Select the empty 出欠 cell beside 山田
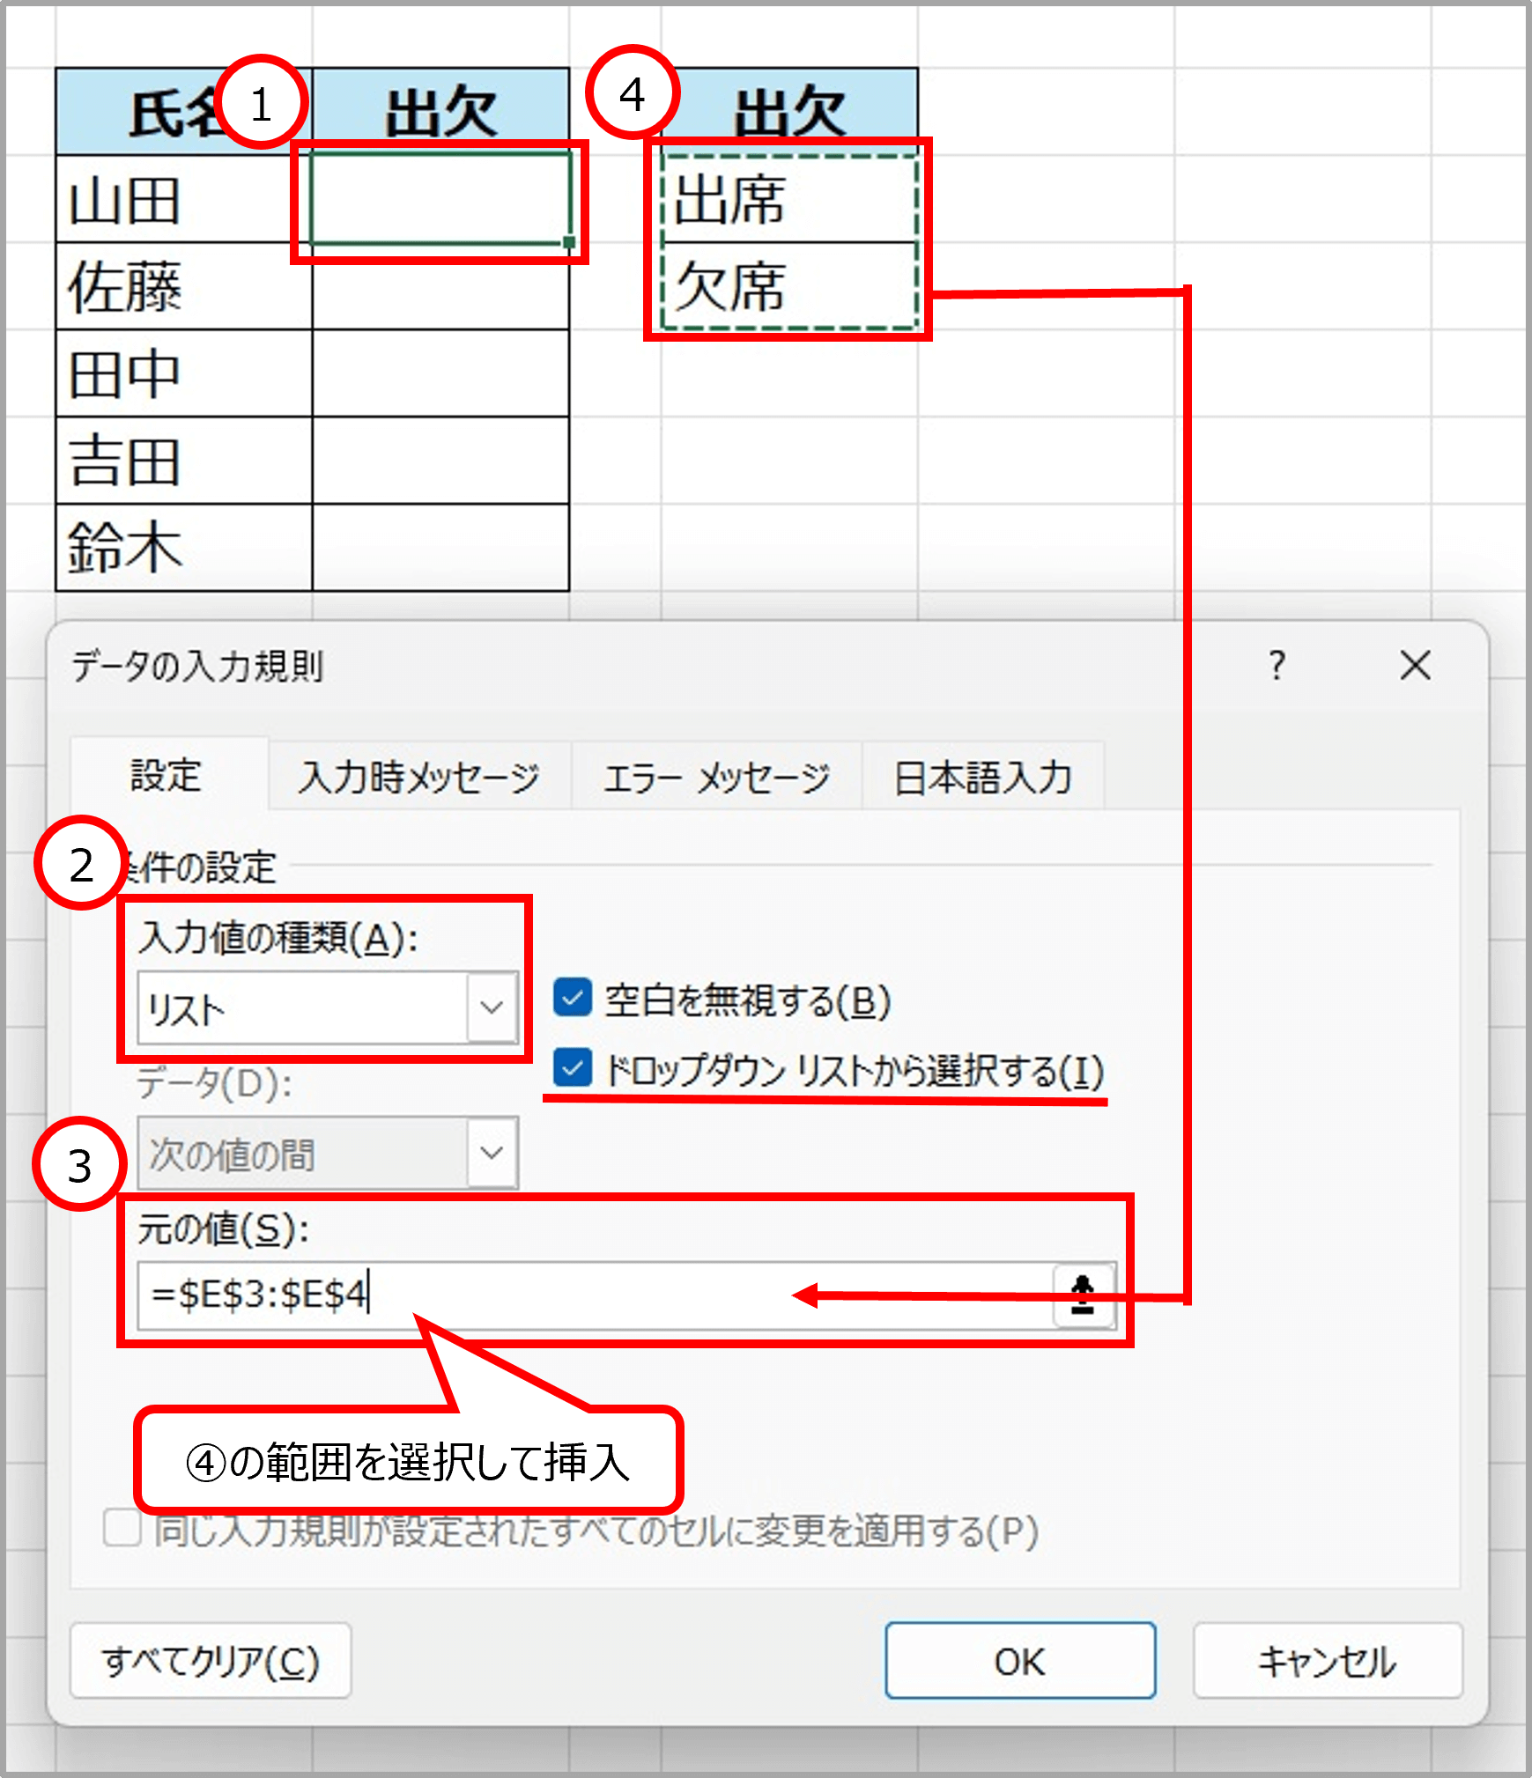Screen dimensions: 1532x1778 point(439,201)
